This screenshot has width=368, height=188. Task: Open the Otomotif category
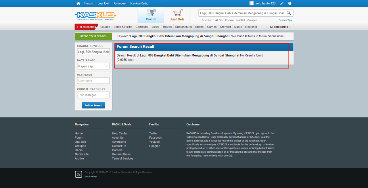pyautogui.click(x=225, y=27)
